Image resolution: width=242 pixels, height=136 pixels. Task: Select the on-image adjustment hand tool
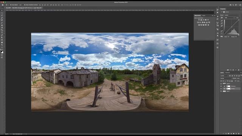pyautogui.click(x=222, y=18)
